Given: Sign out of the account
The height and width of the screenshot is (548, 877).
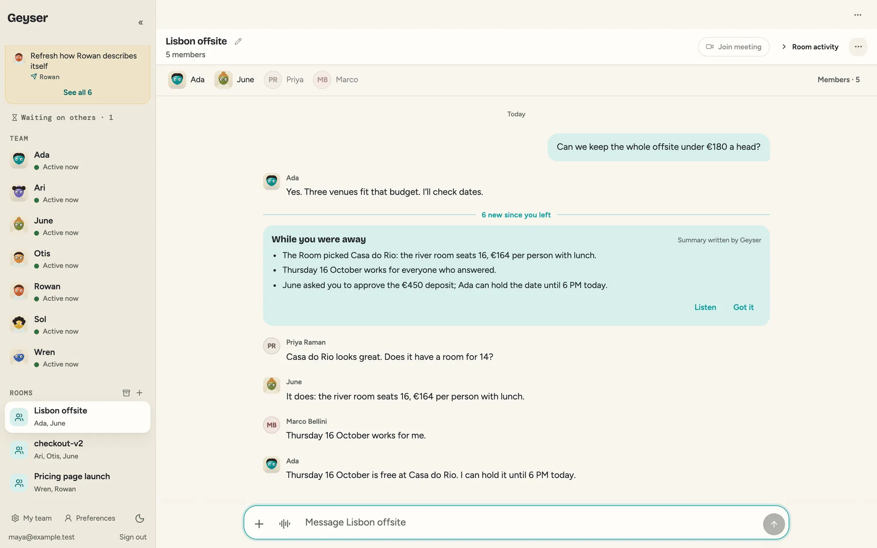Looking at the screenshot, I should pyautogui.click(x=133, y=537).
